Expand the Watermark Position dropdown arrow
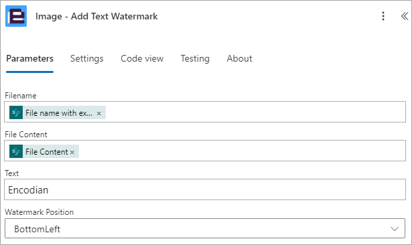Viewport: 412px width, 245px height. (395, 229)
